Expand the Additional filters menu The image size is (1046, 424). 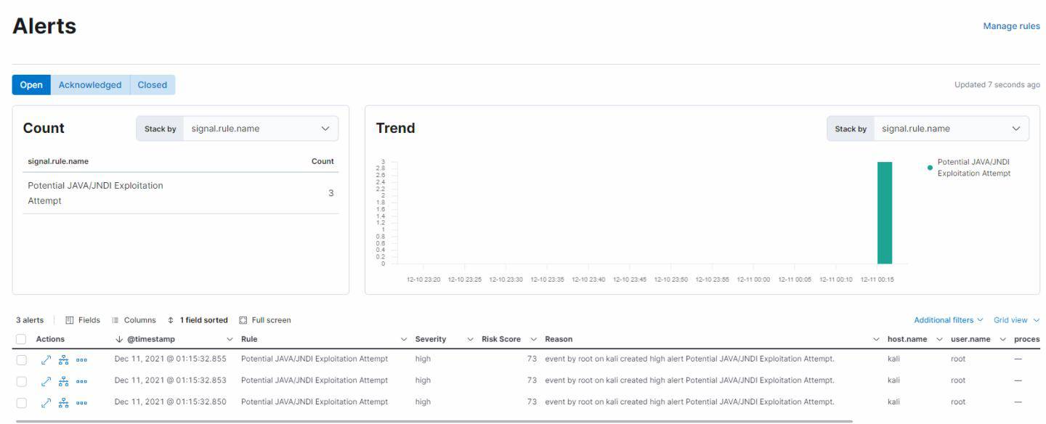pos(948,320)
